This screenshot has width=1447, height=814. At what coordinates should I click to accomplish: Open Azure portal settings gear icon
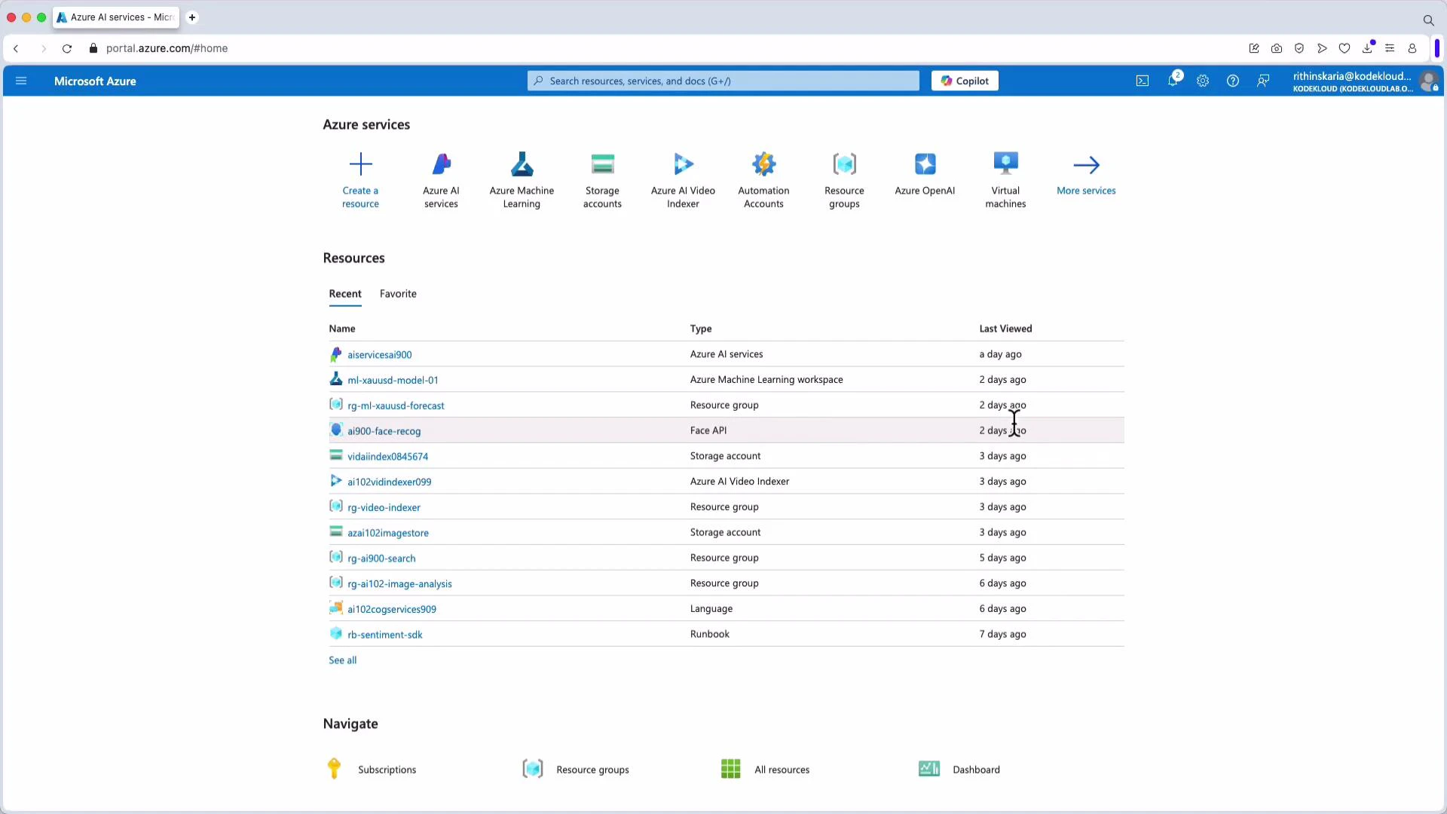[x=1203, y=81]
